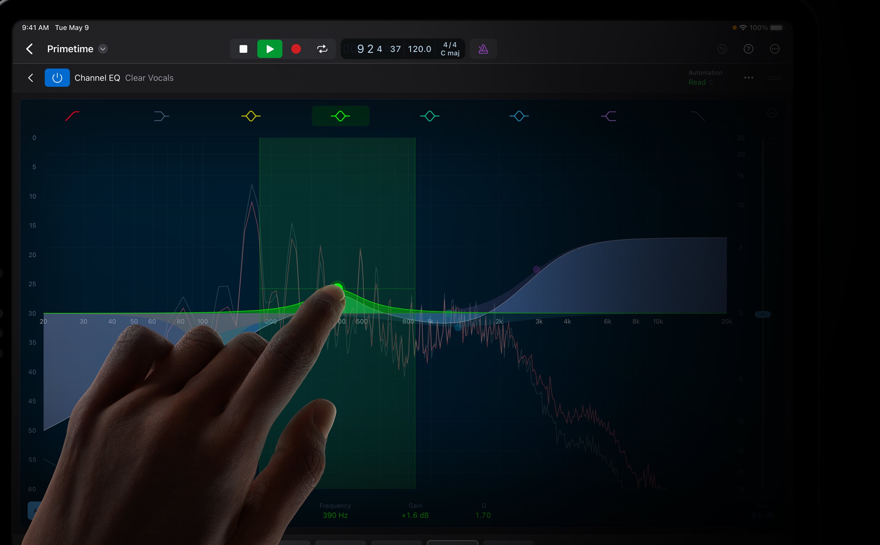Start recording with the red record button
Image resolution: width=880 pixels, height=545 pixels.
tap(296, 49)
